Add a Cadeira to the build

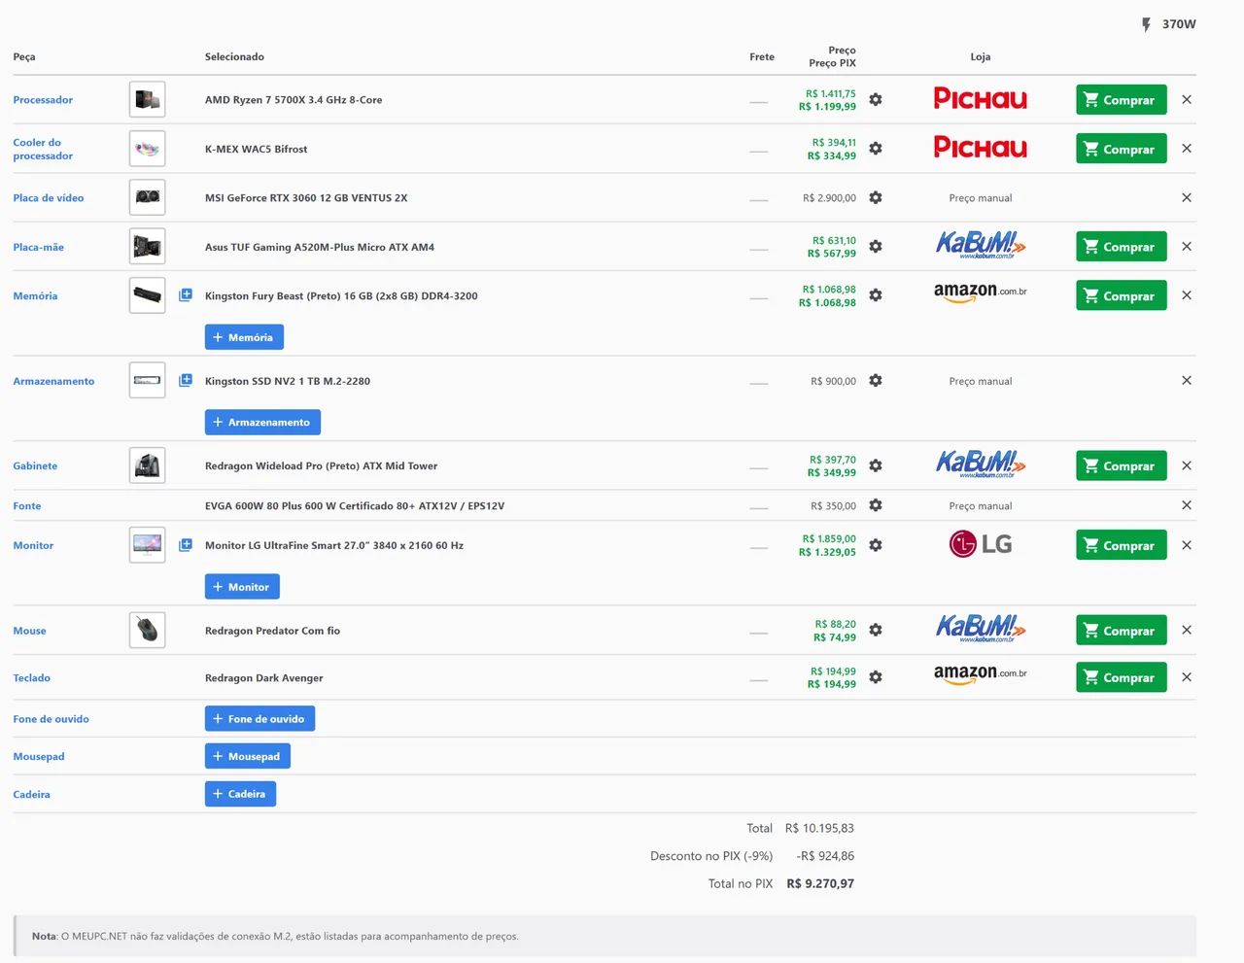pyautogui.click(x=240, y=794)
